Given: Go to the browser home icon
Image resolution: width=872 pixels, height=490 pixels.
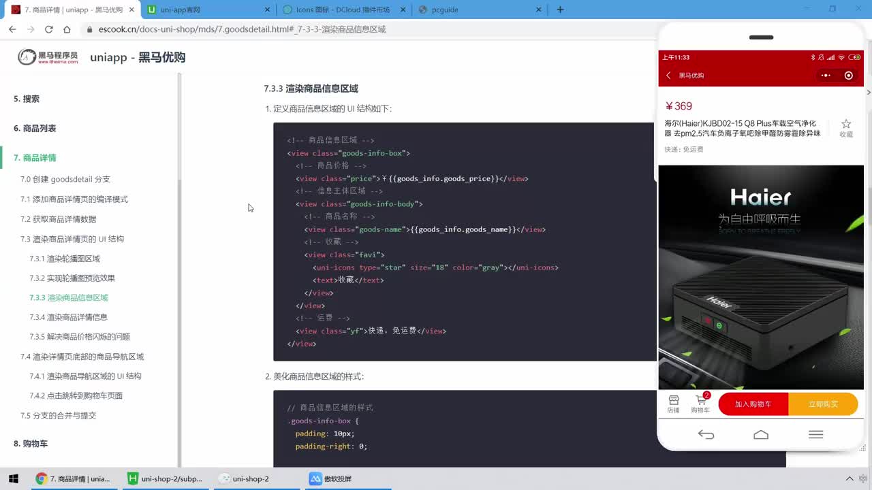Looking at the screenshot, I should coord(67,29).
